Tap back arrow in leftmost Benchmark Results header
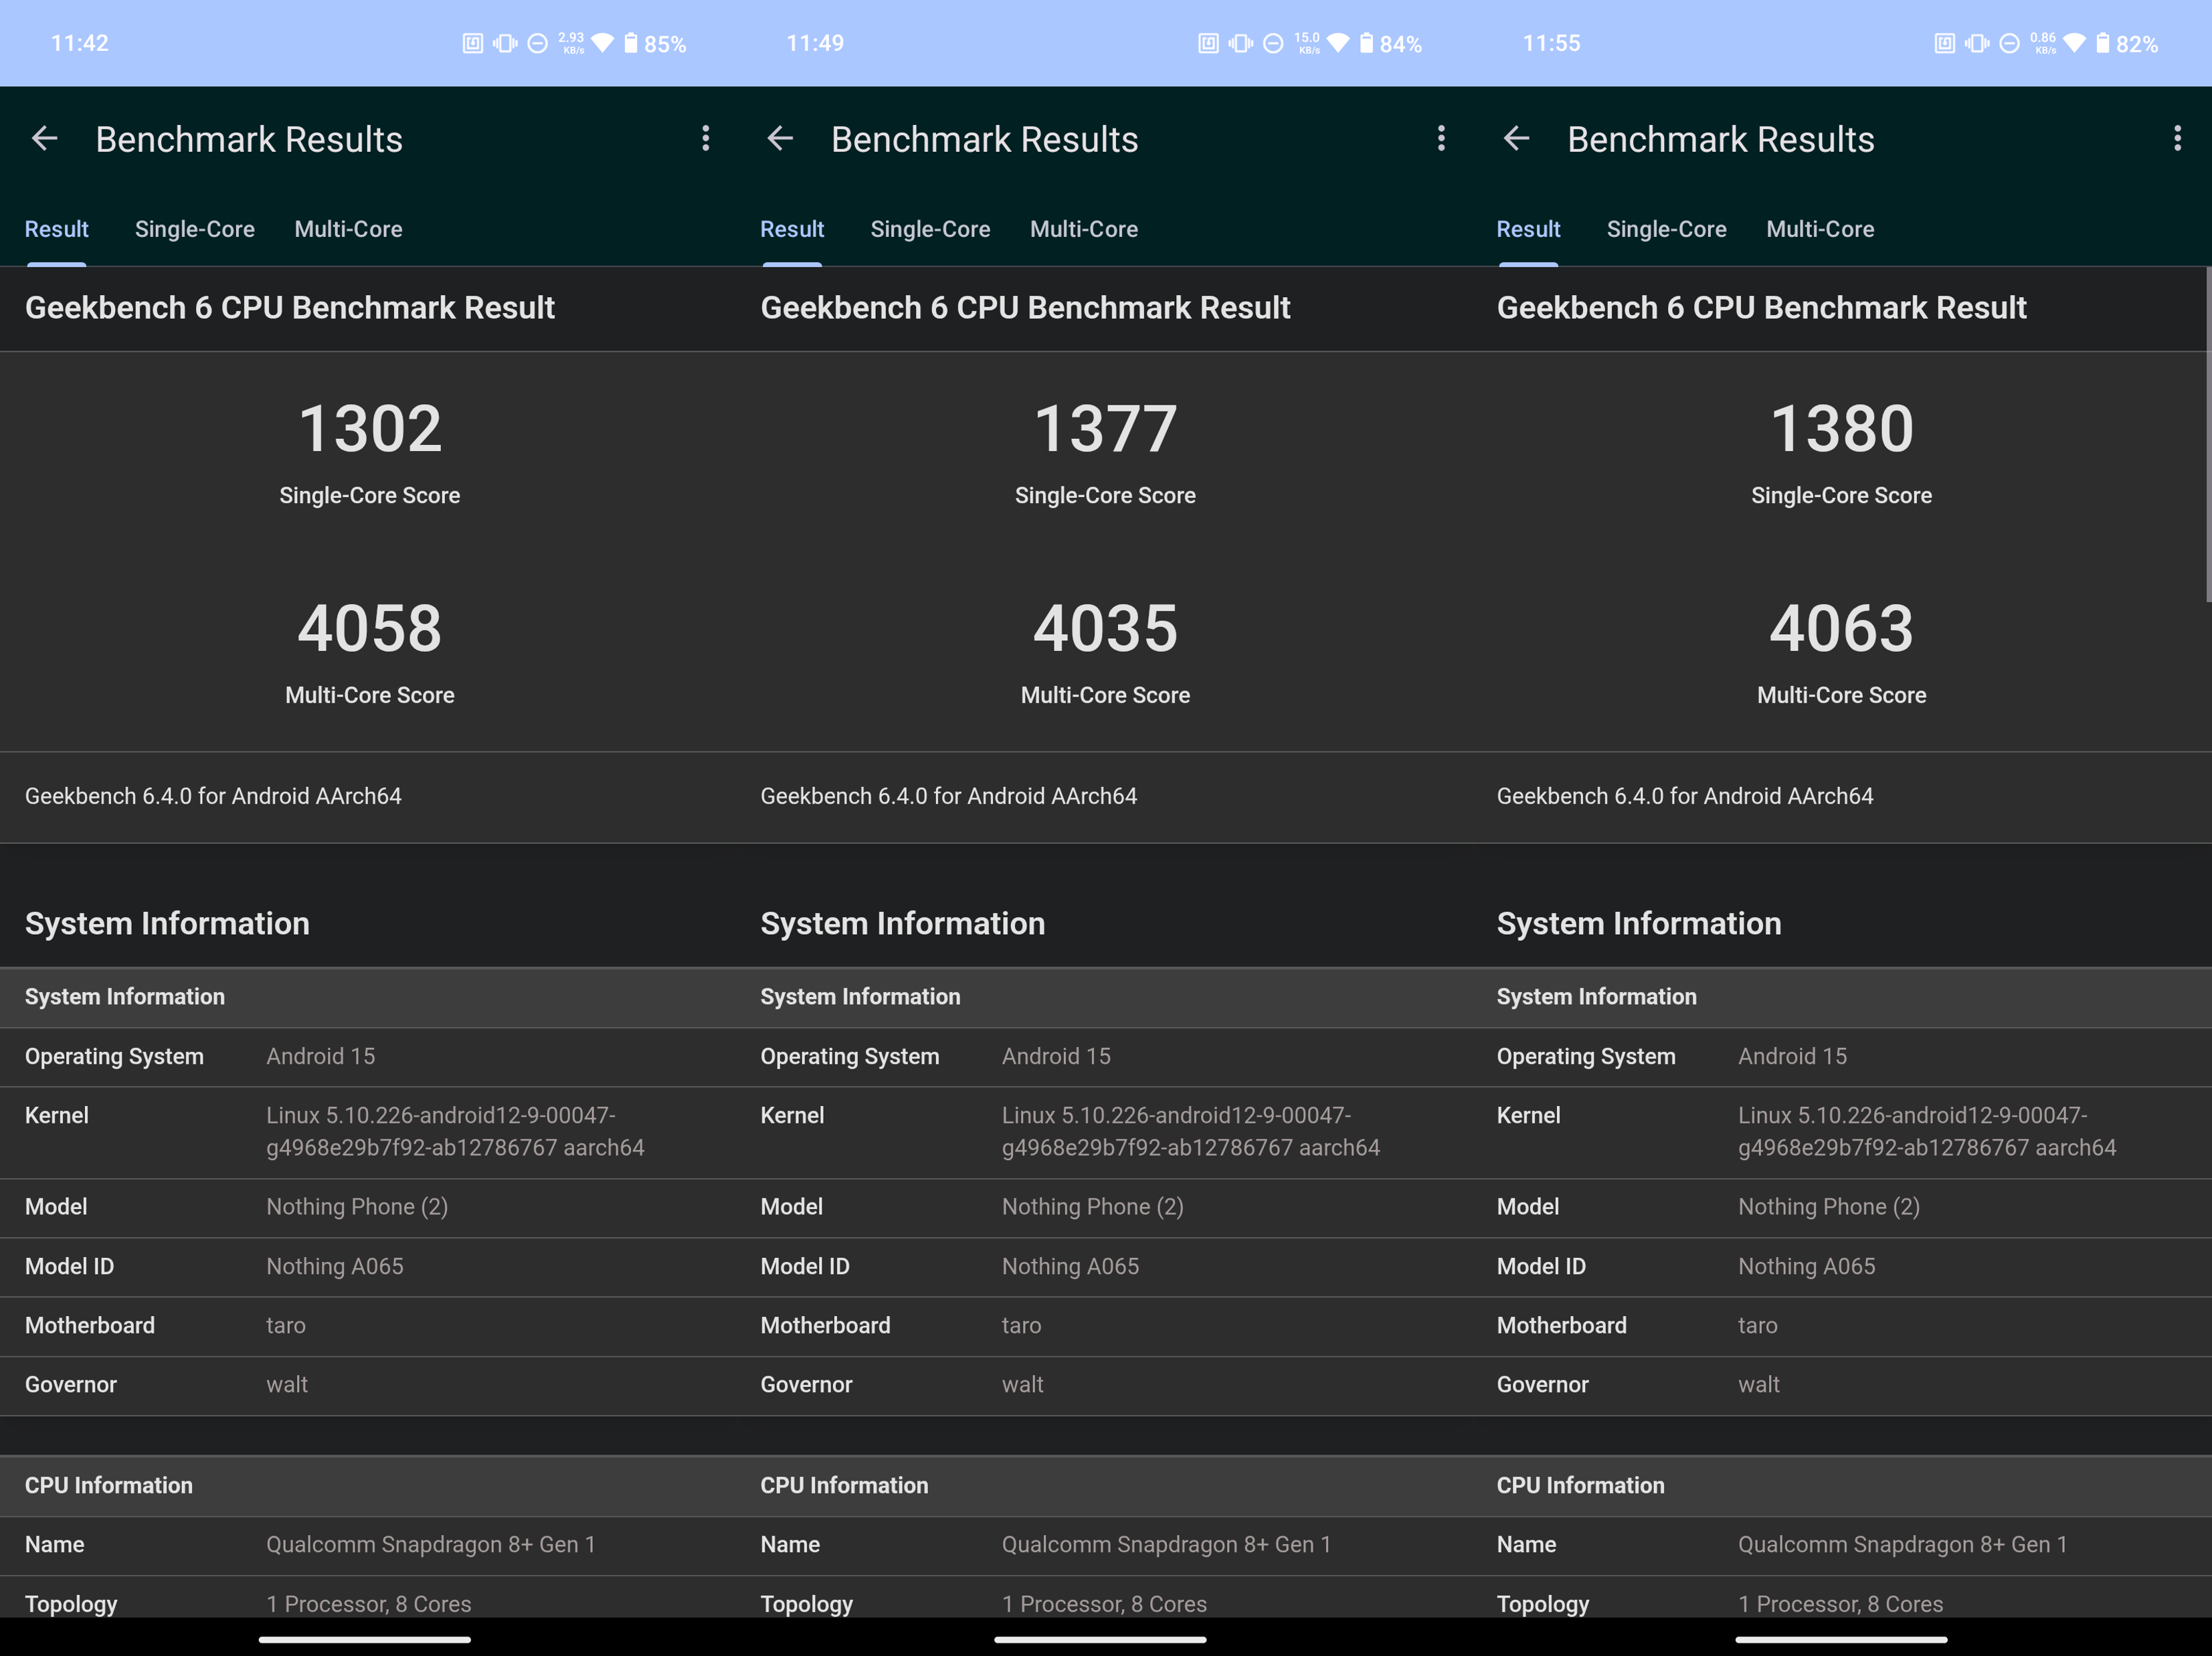This screenshot has height=1656, width=2212. pos(45,138)
